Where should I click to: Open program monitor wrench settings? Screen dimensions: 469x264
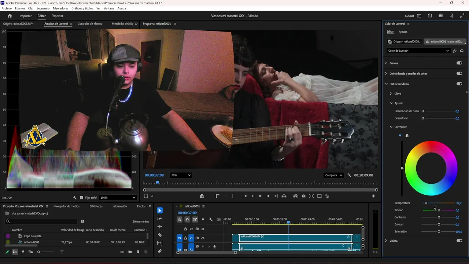pyautogui.click(x=350, y=175)
